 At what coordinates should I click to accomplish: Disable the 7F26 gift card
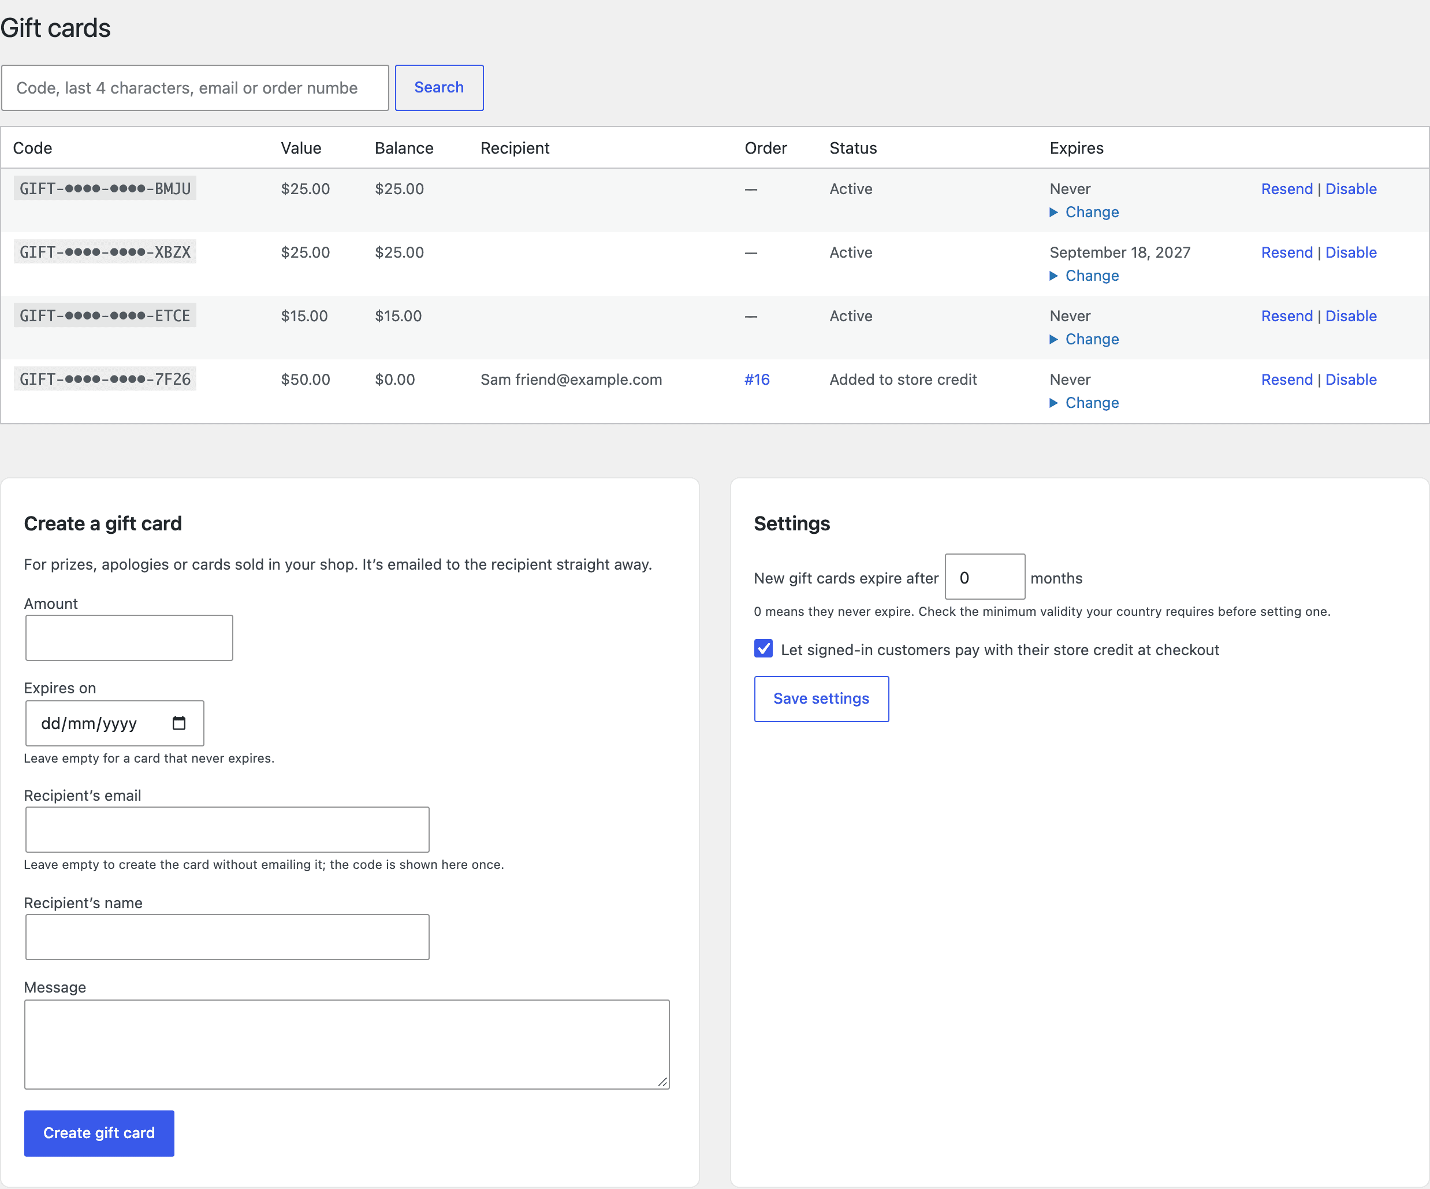[x=1350, y=380]
